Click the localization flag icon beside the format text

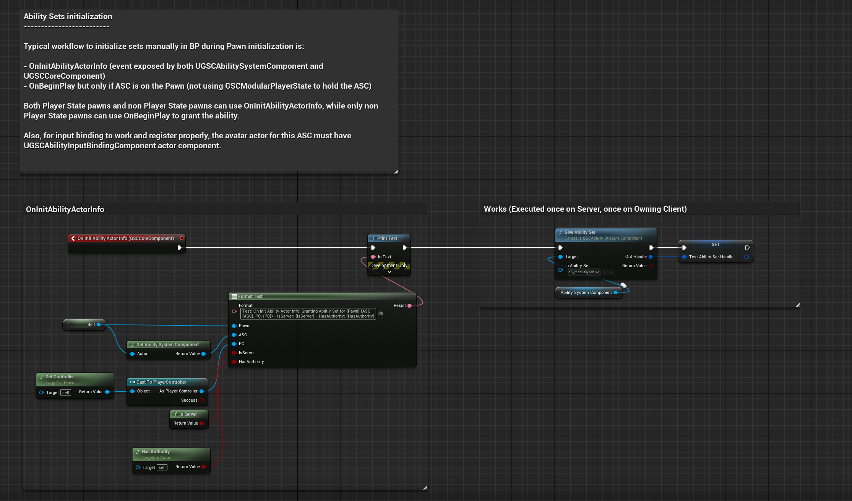point(381,314)
